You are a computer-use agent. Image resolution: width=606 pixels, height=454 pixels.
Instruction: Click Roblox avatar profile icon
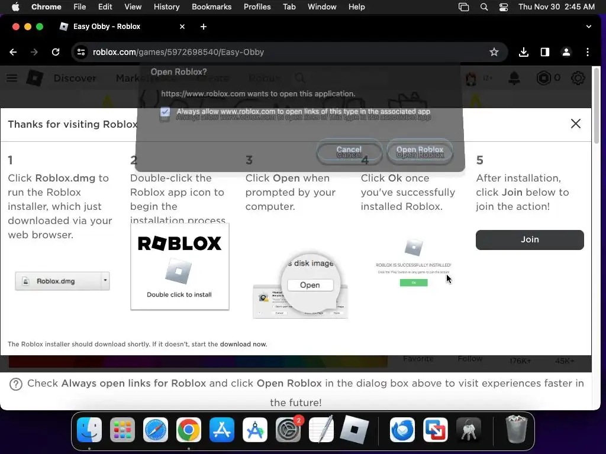[x=471, y=79]
